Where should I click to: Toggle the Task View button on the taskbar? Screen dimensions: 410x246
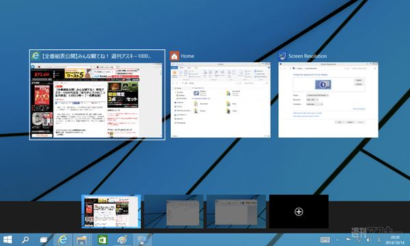(x=44, y=239)
